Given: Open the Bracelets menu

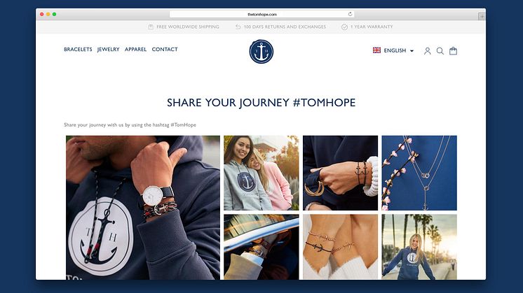Looking at the screenshot, I should (78, 49).
